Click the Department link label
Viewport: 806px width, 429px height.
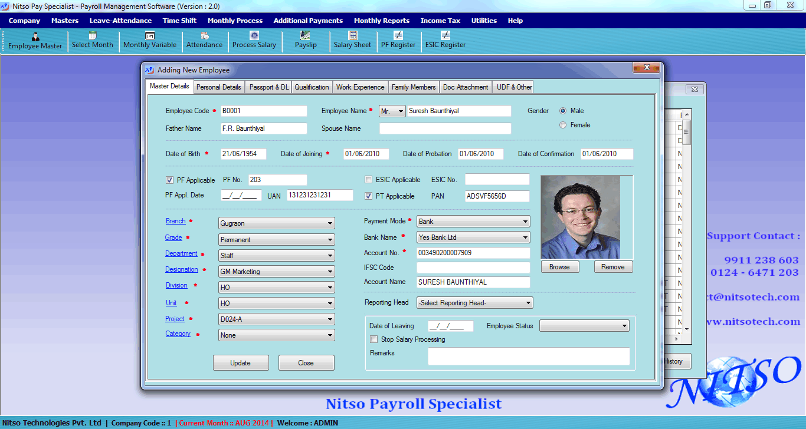[x=181, y=253]
